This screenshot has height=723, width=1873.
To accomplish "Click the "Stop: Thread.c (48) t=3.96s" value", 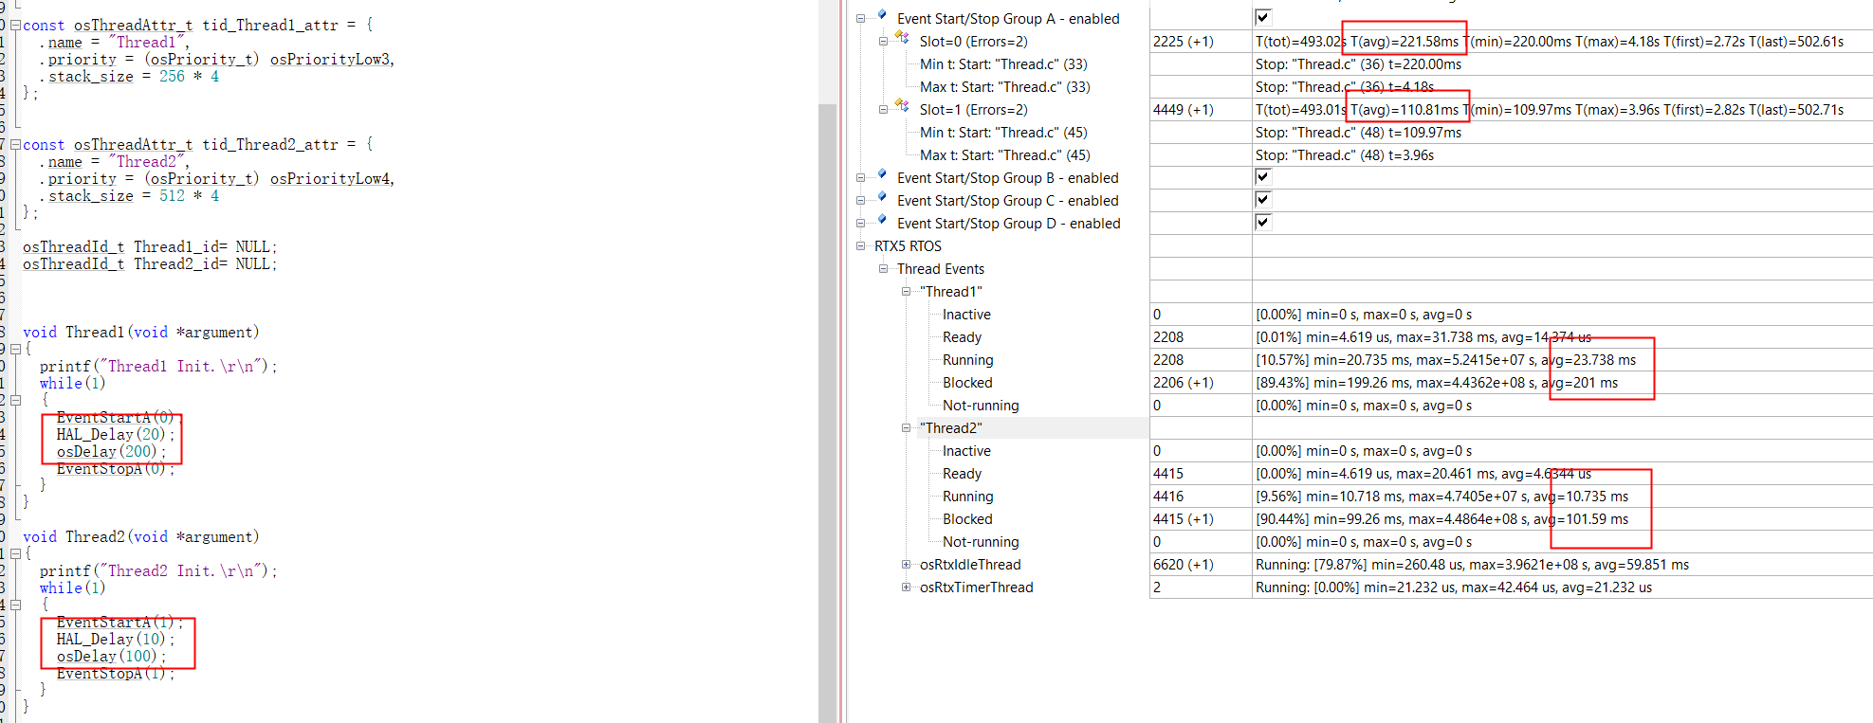I will (x=1345, y=155).
